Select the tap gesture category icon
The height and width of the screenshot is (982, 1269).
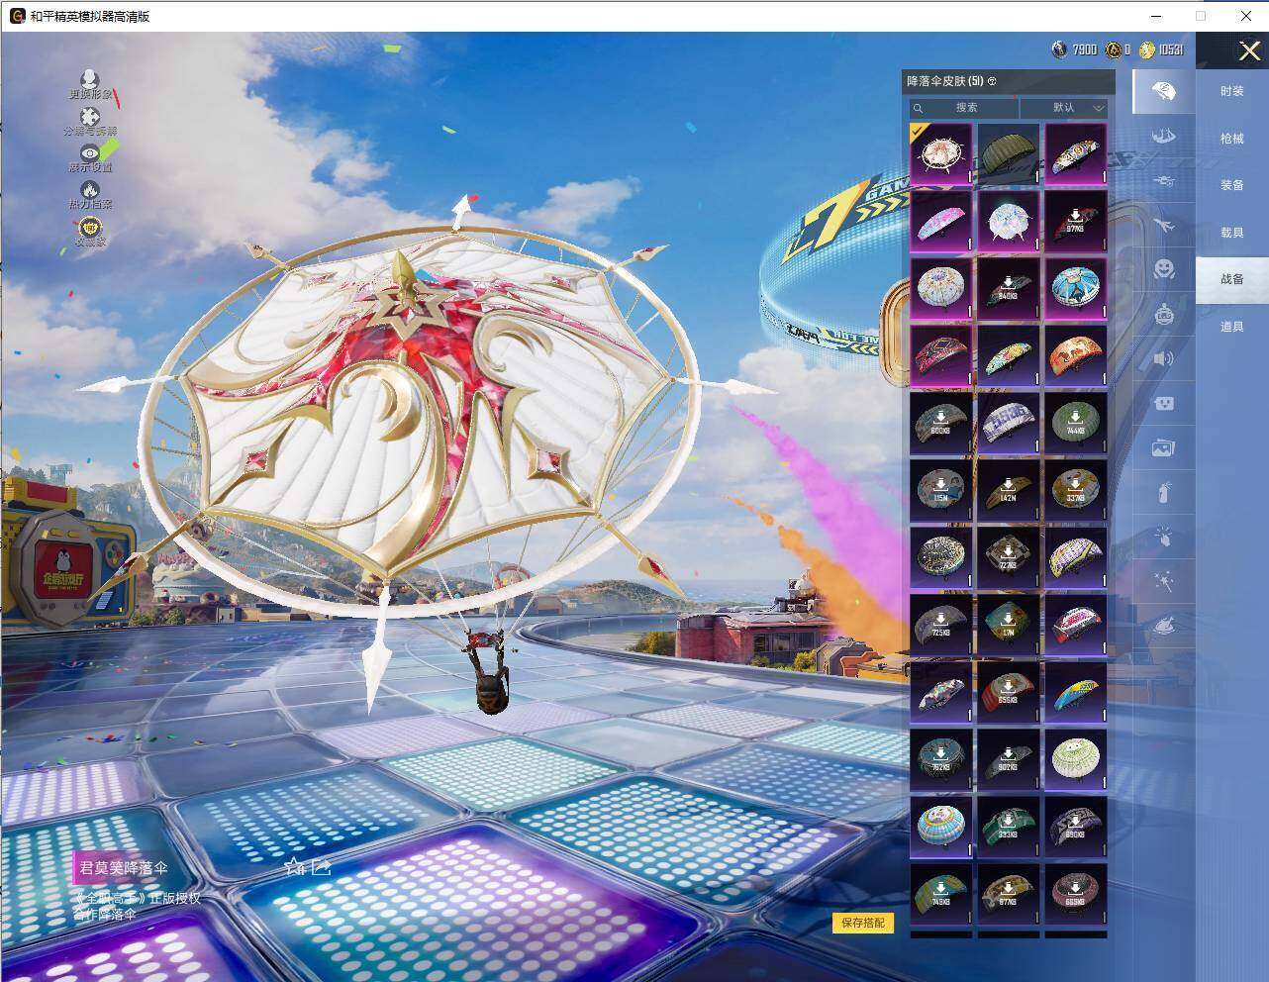pos(1164,538)
